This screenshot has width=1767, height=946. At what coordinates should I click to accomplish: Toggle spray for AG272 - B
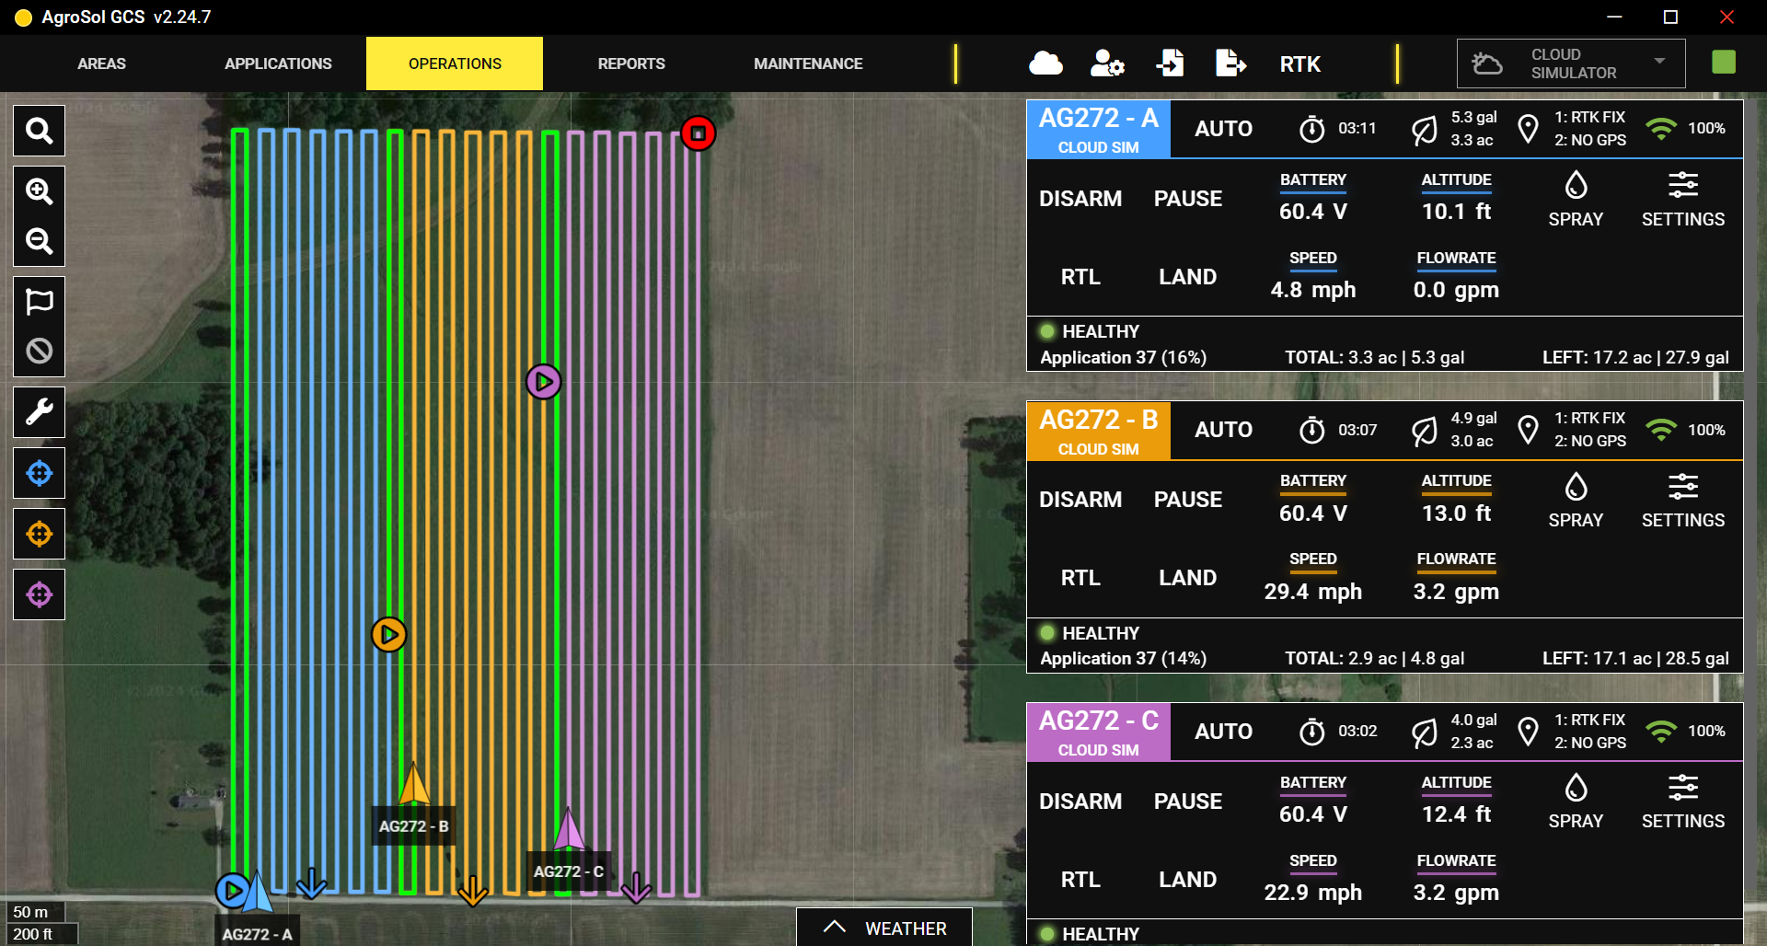pyautogui.click(x=1576, y=500)
